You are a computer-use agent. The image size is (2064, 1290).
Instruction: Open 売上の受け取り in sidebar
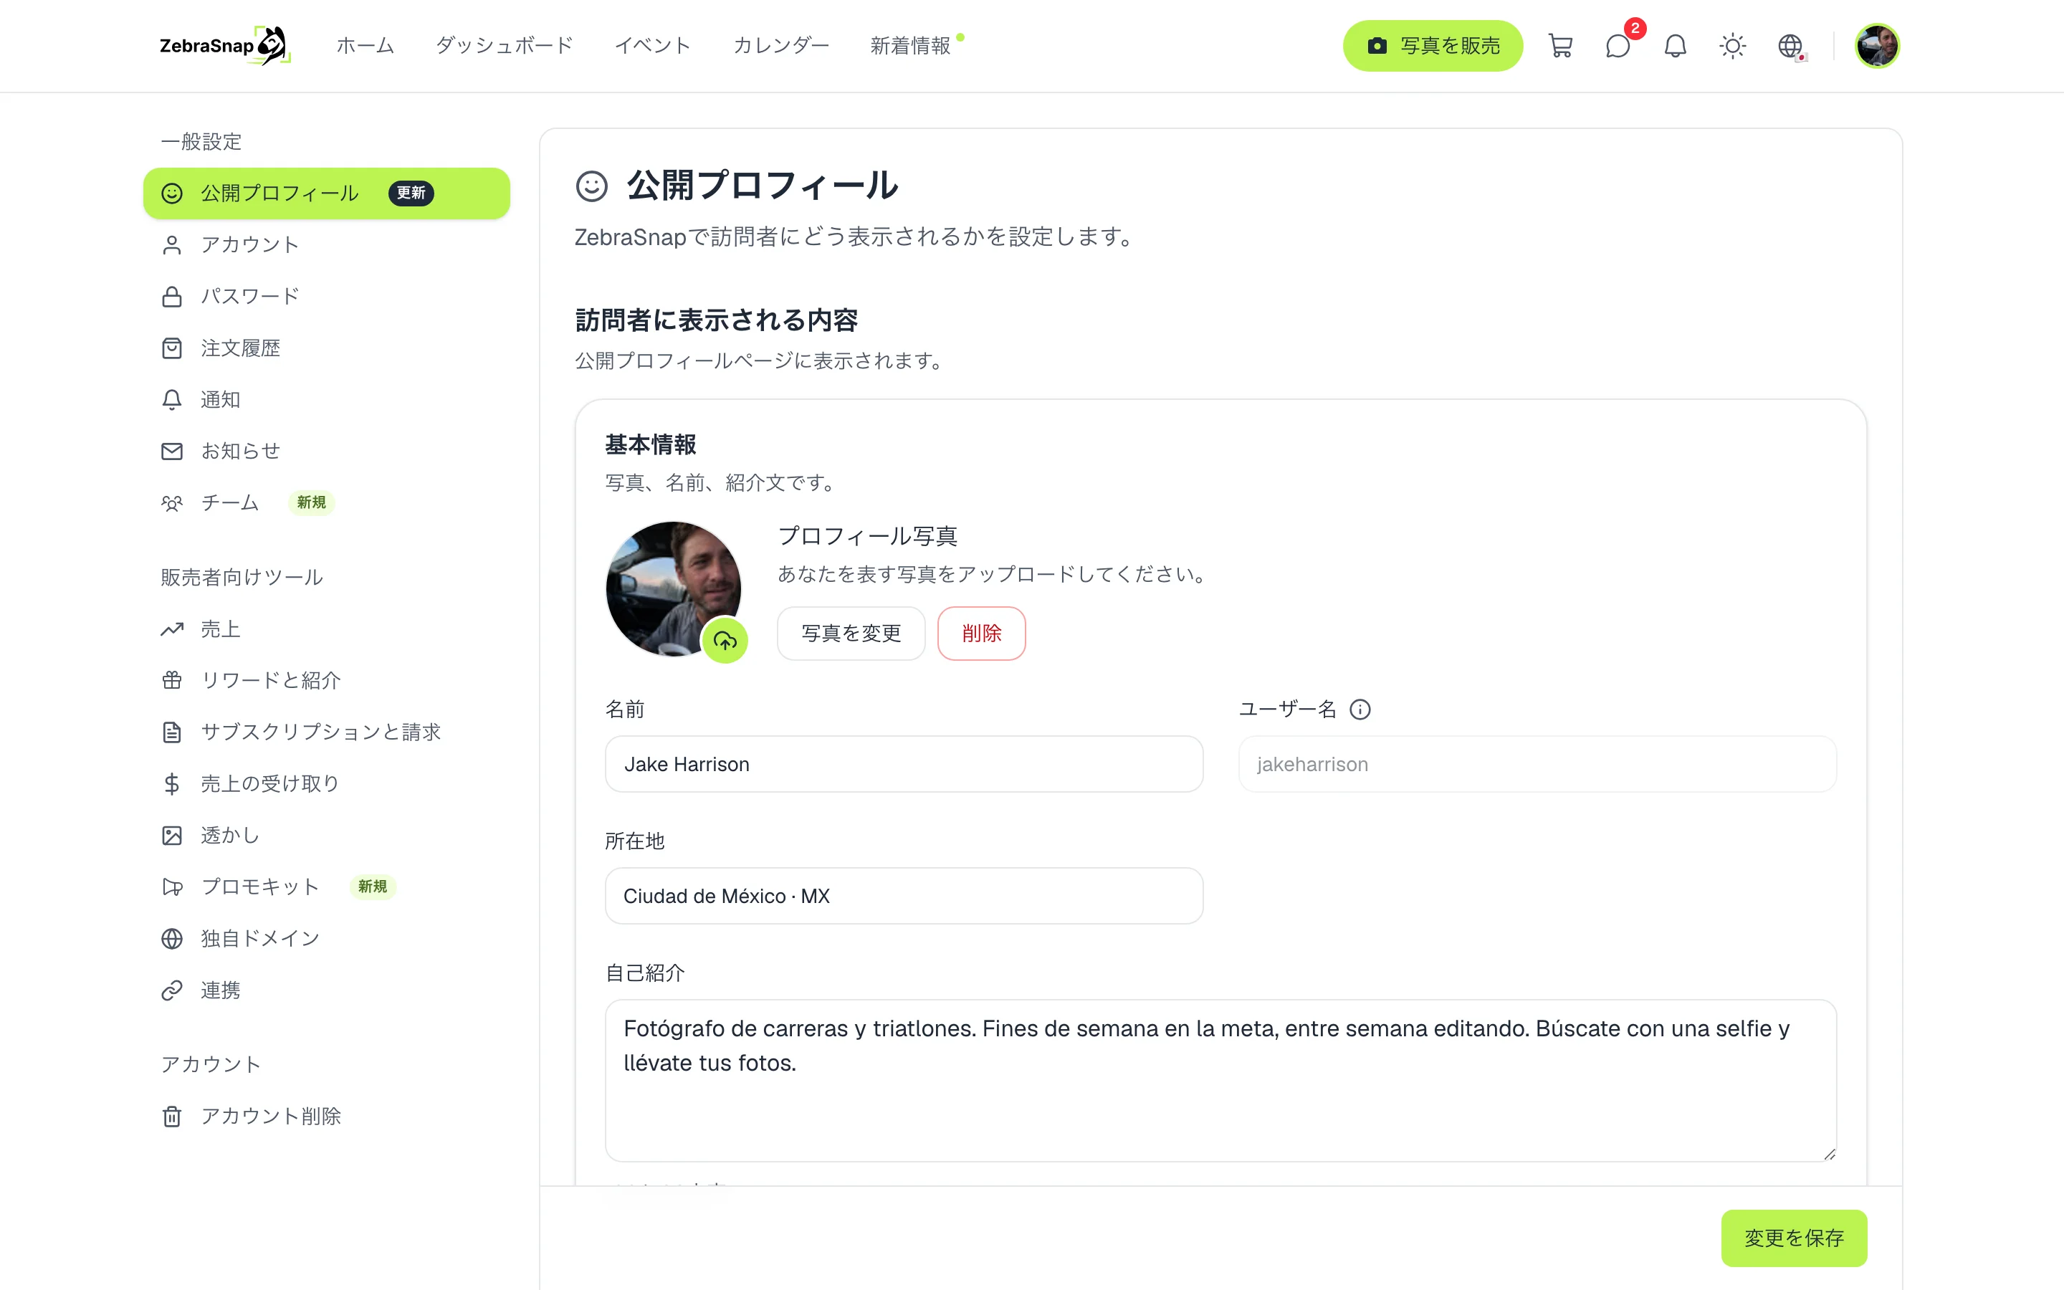327,783
